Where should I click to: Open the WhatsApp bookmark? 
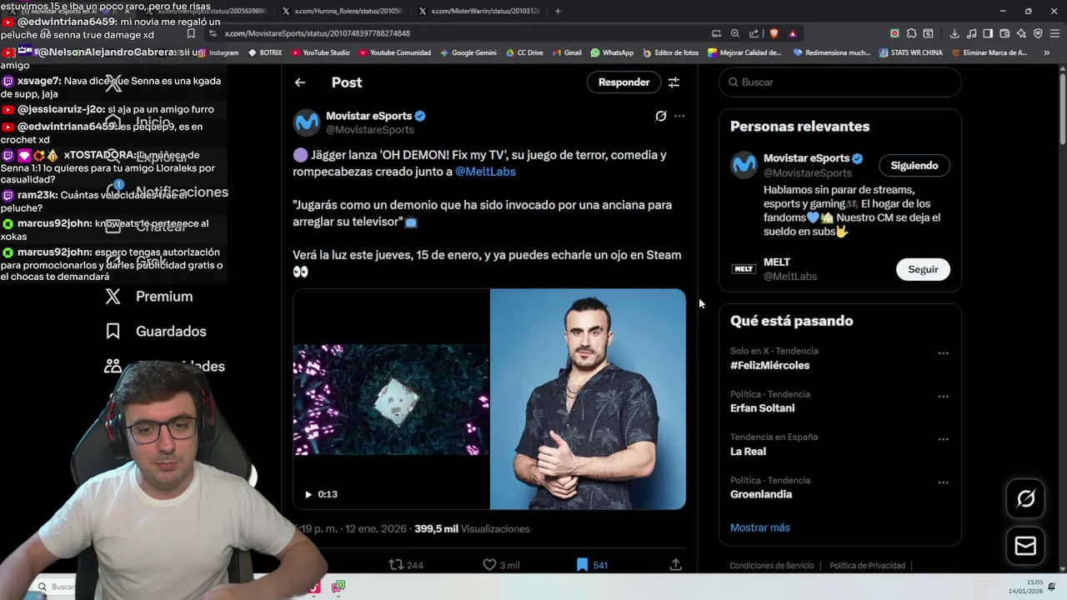(x=612, y=52)
